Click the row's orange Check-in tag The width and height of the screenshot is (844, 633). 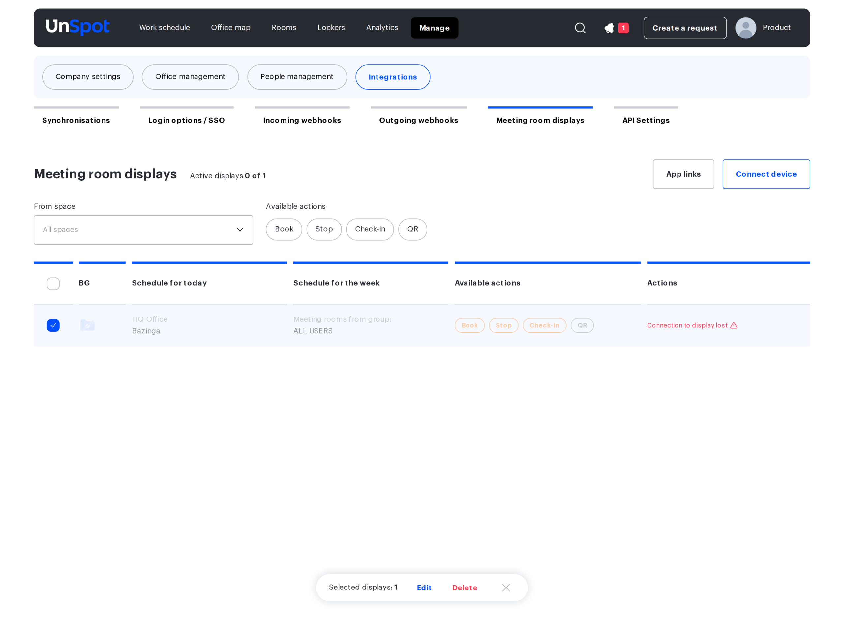(x=545, y=325)
